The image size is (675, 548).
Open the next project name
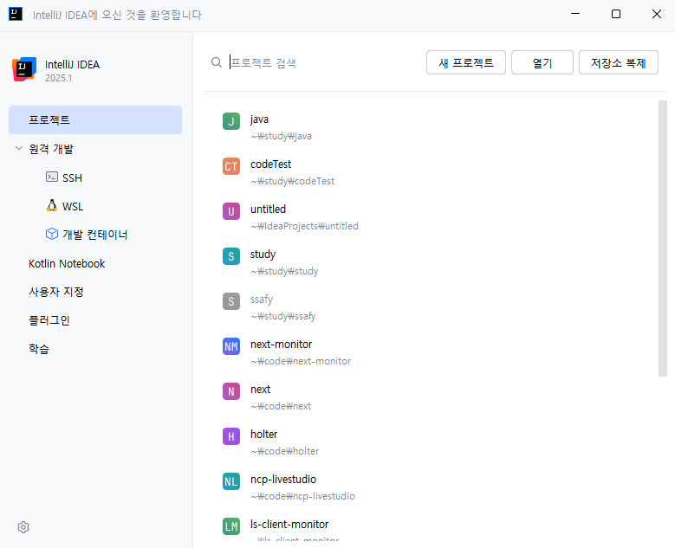[x=261, y=390]
